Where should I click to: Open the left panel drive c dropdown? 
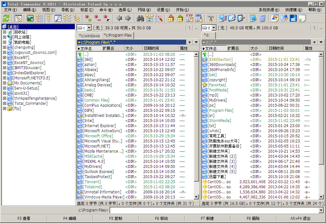pos(89,28)
